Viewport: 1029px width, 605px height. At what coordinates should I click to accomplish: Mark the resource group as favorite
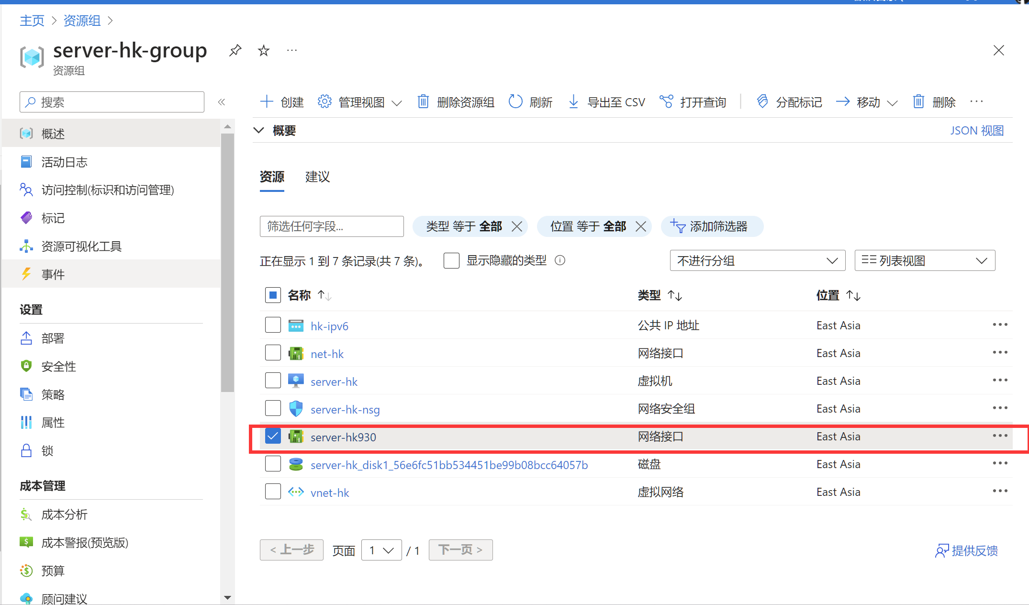pyautogui.click(x=264, y=50)
